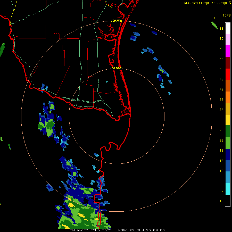
Task: Click the 50 legend value
Action: pos(221,69)
